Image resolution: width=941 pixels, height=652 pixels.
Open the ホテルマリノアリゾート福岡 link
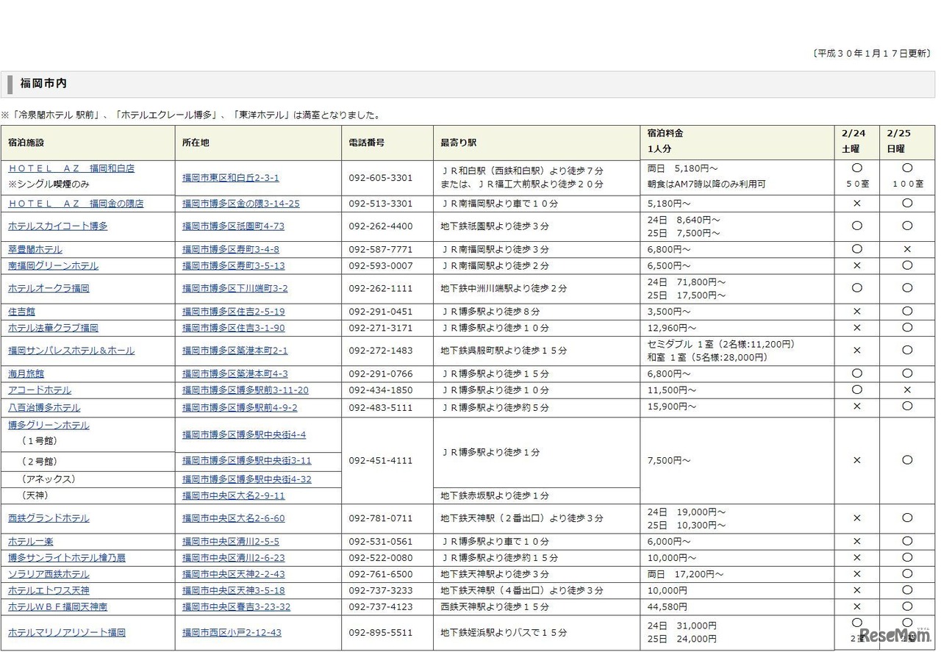[x=66, y=632]
